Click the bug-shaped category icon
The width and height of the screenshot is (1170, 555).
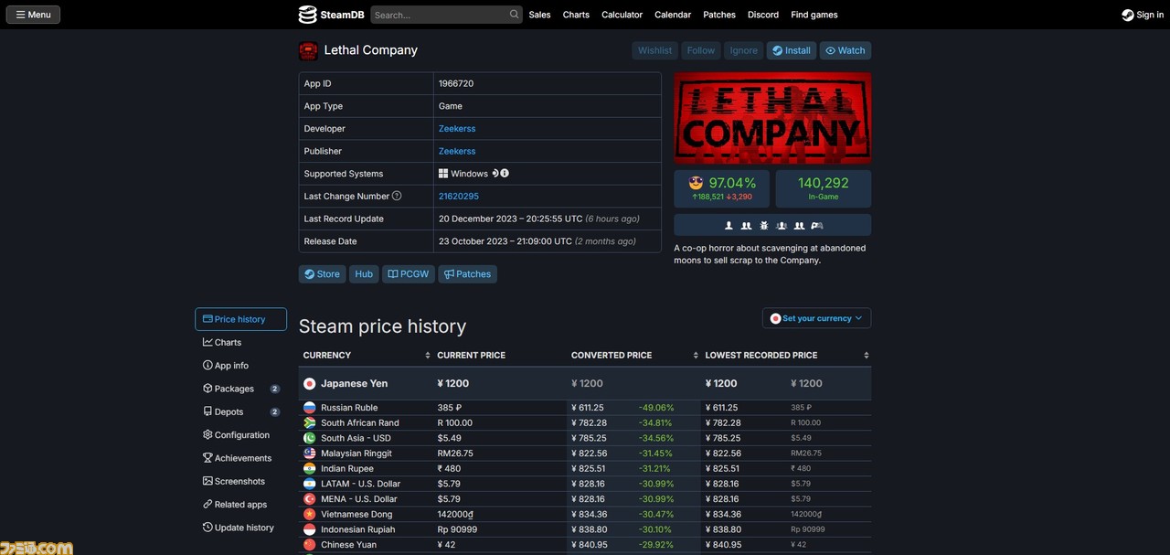(x=764, y=225)
